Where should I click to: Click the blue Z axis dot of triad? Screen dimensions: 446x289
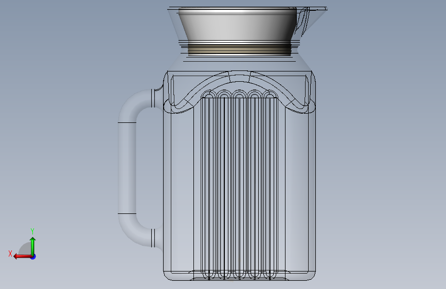pyautogui.click(x=33, y=257)
